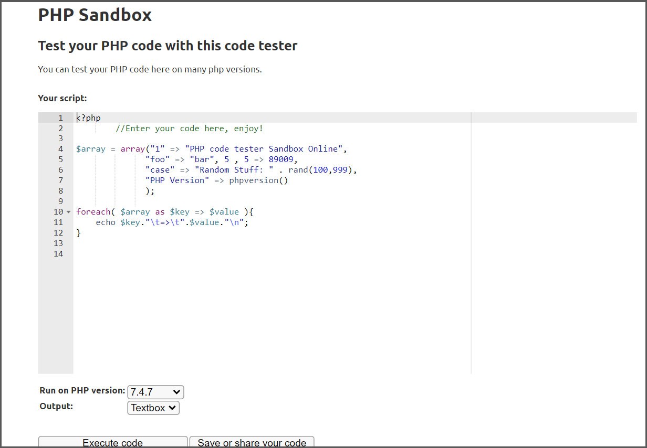Click the PHP Sandbox page heading
Viewport: 647px width, 448px height.
point(95,15)
